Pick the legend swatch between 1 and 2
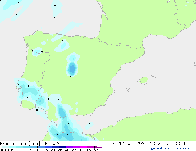196x151 pixels. [x=19, y=147]
